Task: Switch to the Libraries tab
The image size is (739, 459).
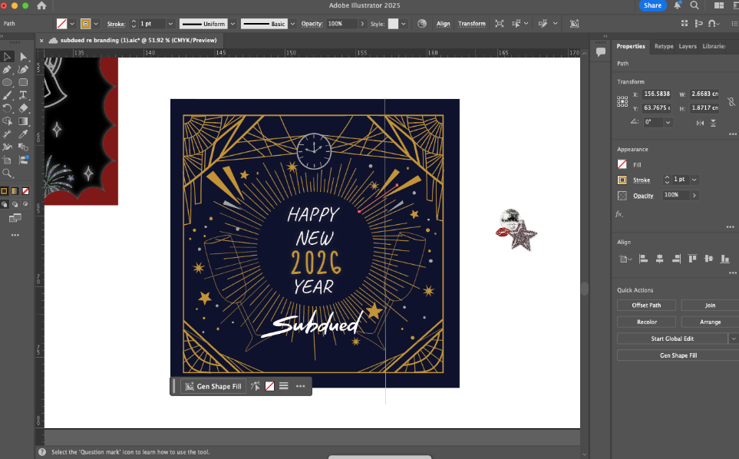Action: [x=714, y=46]
